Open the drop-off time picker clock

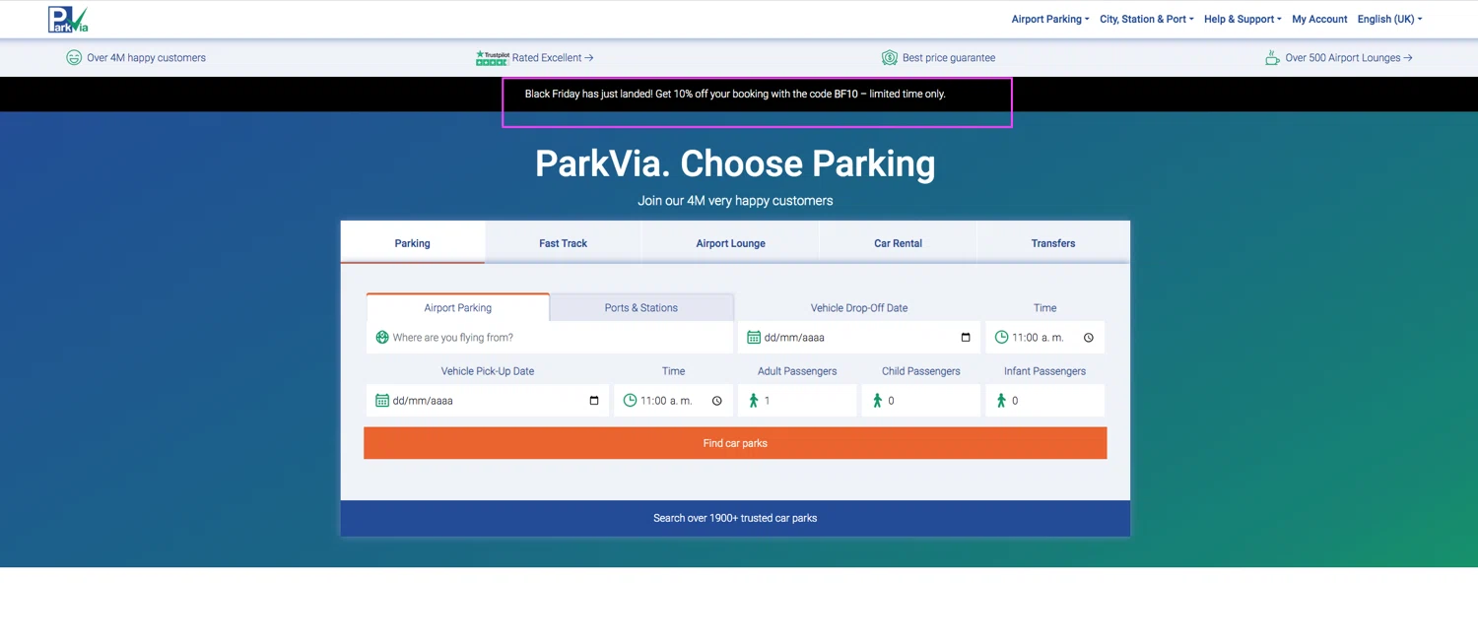[x=1089, y=338]
